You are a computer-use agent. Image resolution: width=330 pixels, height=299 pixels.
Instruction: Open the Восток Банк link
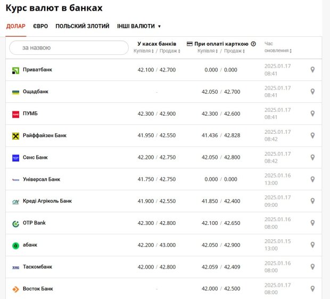pos(38,289)
